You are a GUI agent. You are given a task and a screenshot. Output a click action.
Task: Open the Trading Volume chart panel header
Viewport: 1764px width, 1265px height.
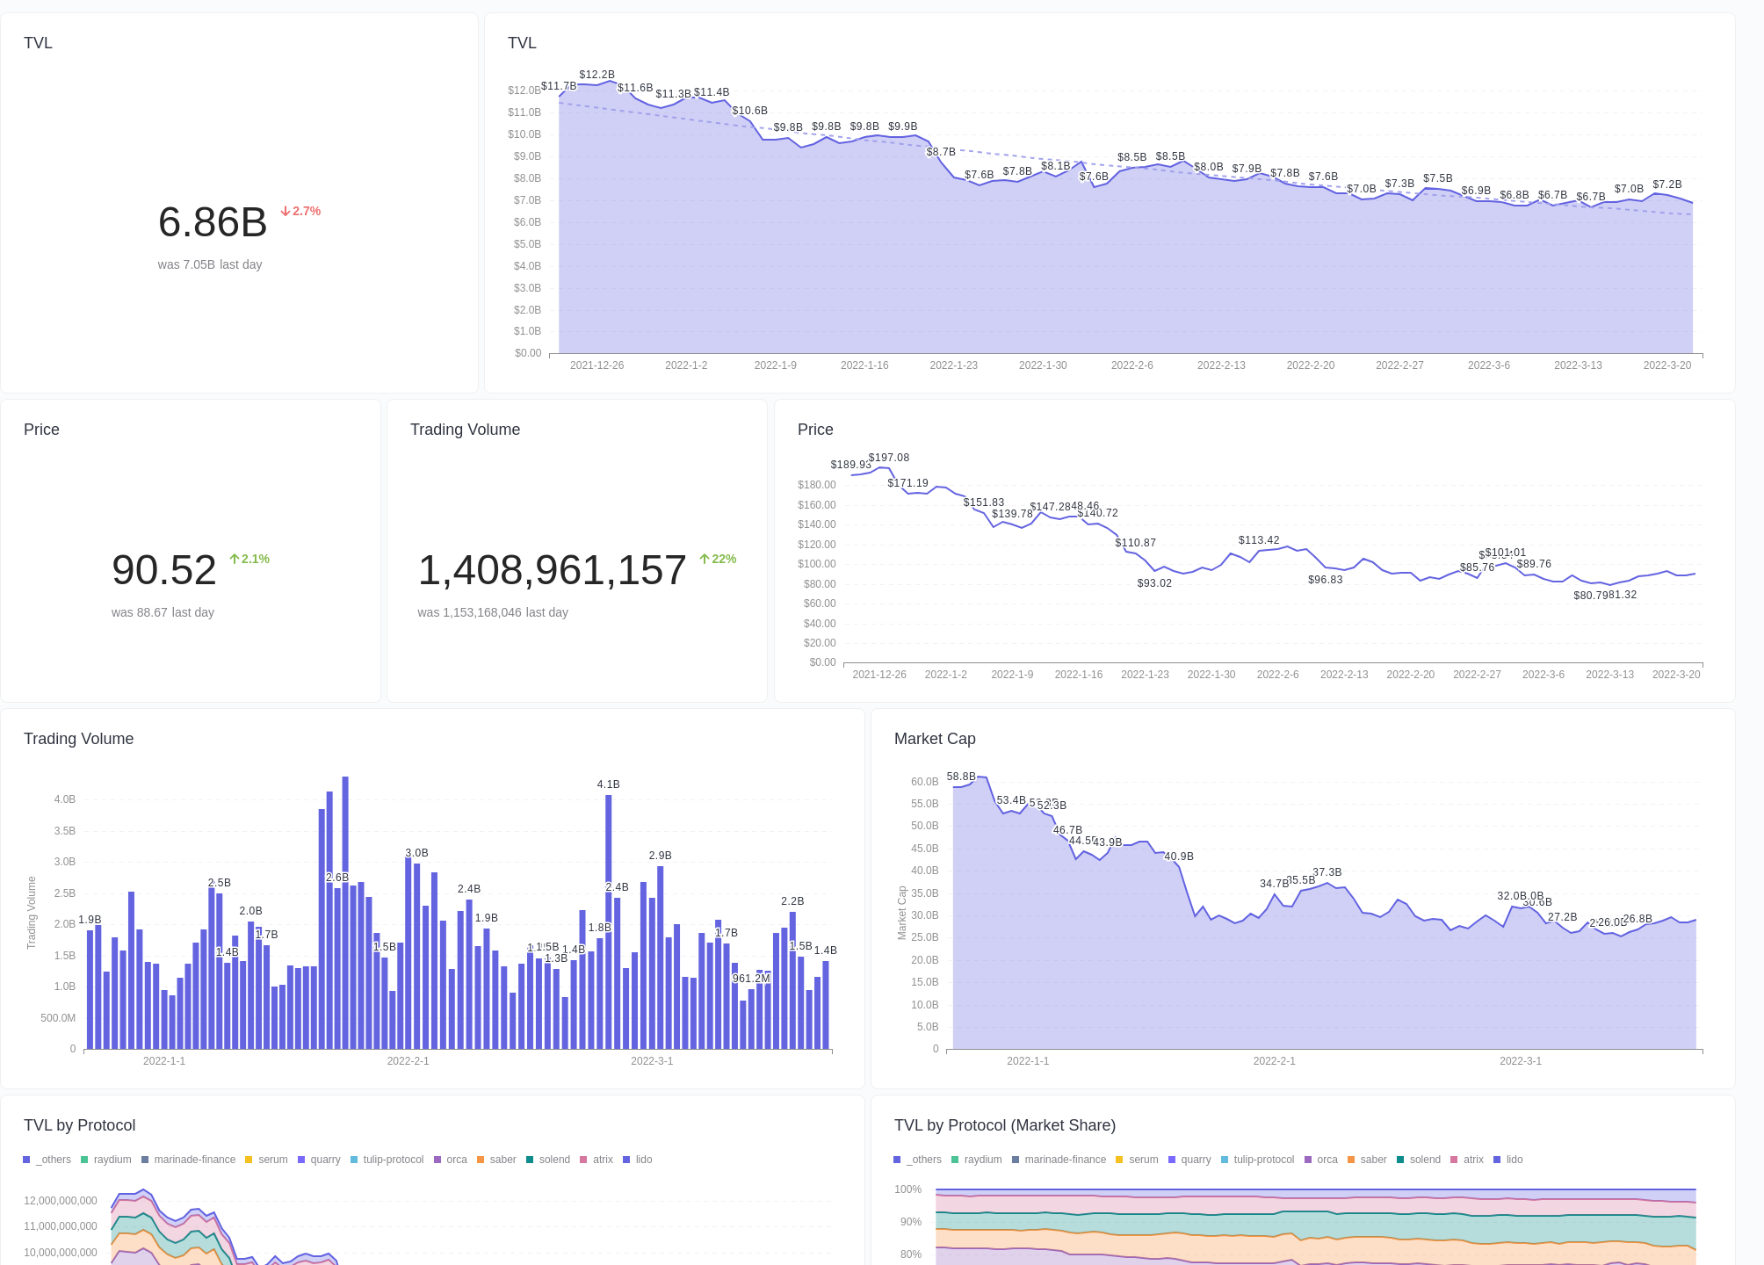[78, 739]
